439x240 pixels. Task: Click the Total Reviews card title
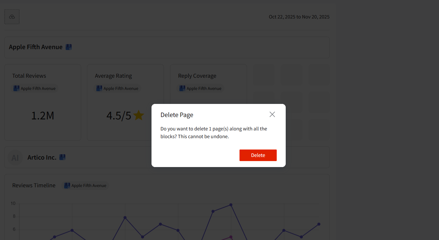tap(29, 76)
